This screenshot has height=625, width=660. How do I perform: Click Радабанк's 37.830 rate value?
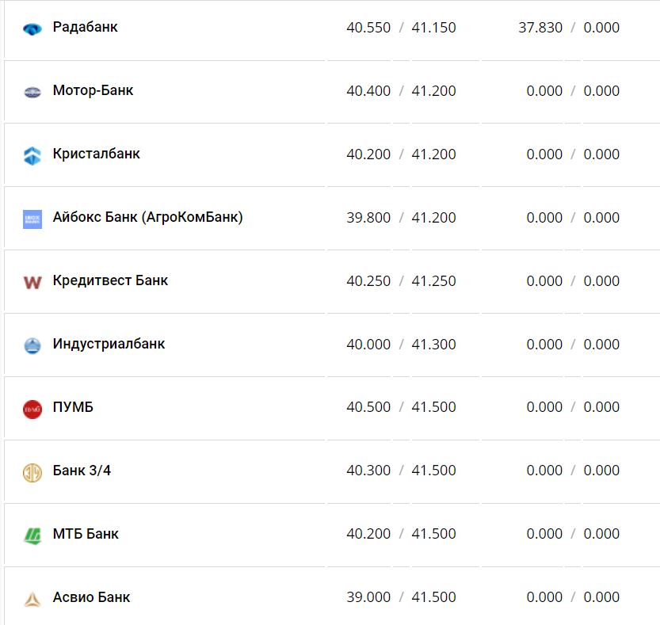540,28
